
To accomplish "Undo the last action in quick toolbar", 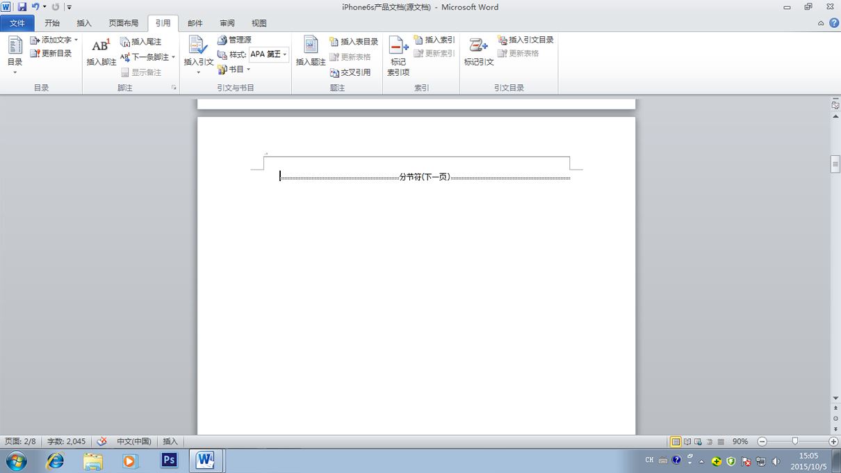I will 35,7.
